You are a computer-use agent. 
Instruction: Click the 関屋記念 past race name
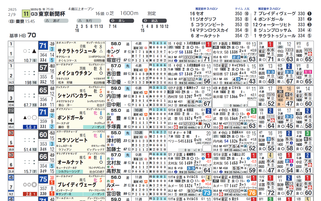click(x=236, y=43)
